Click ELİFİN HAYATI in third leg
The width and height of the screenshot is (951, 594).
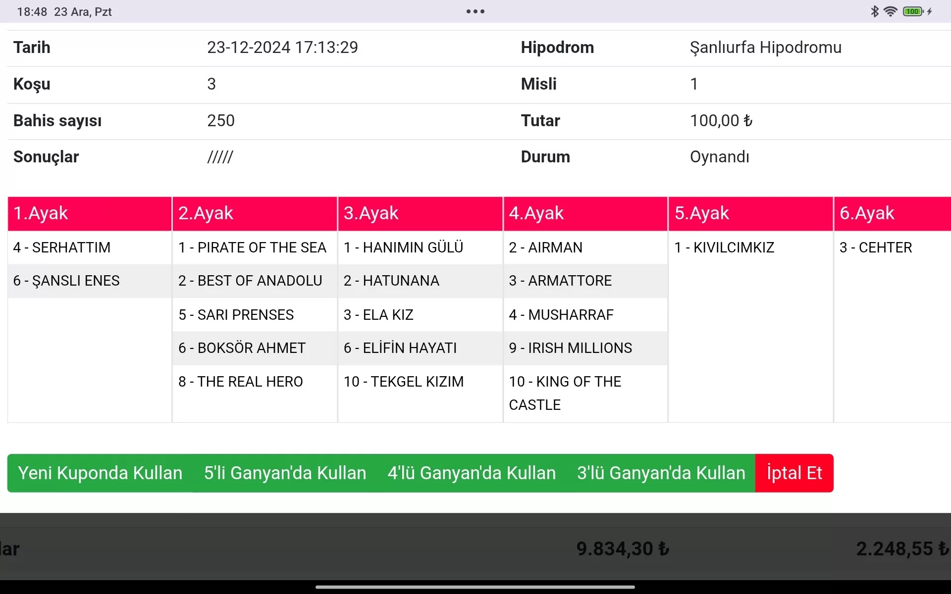coord(400,348)
